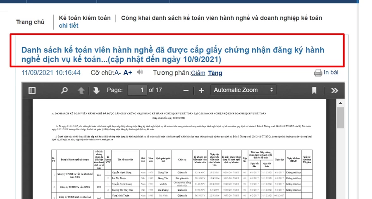Viewport: 372px width, 199px height.
Task: Click the chi tiết breadcrumb text
Action: 69,26
